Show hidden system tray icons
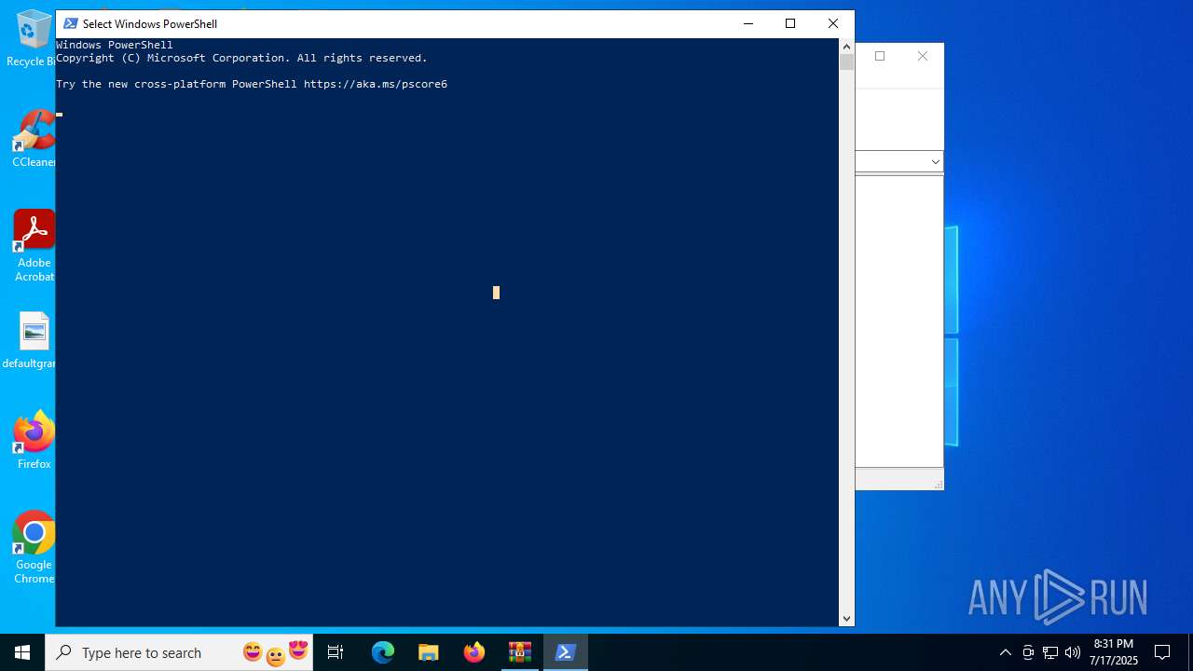This screenshot has height=671, width=1193. pyautogui.click(x=1005, y=652)
